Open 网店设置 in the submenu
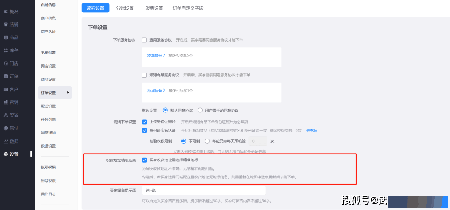This screenshot has height=210, width=450. pos(48,66)
